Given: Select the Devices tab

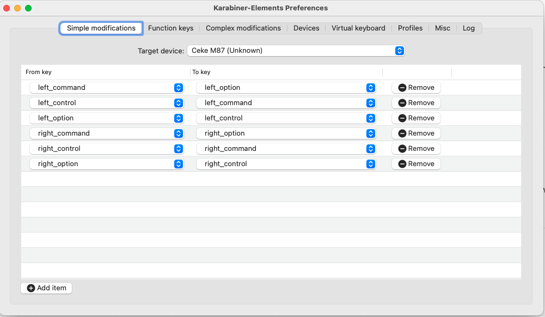Looking at the screenshot, I should [x=306, y=28].
